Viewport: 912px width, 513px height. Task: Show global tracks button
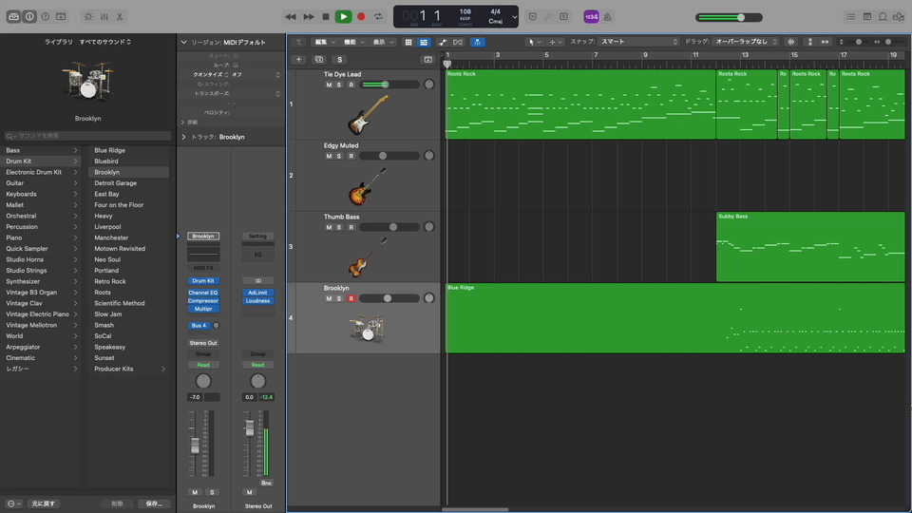pyautogui.click(x=428, y=59)
